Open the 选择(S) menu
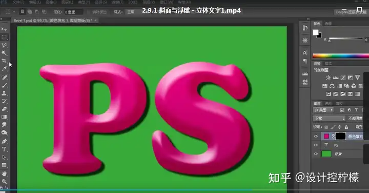 (101, 2)
